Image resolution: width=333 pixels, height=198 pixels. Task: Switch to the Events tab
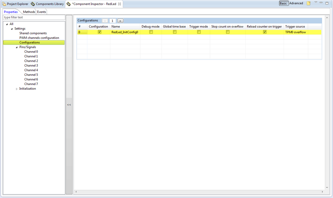(41, 12)
